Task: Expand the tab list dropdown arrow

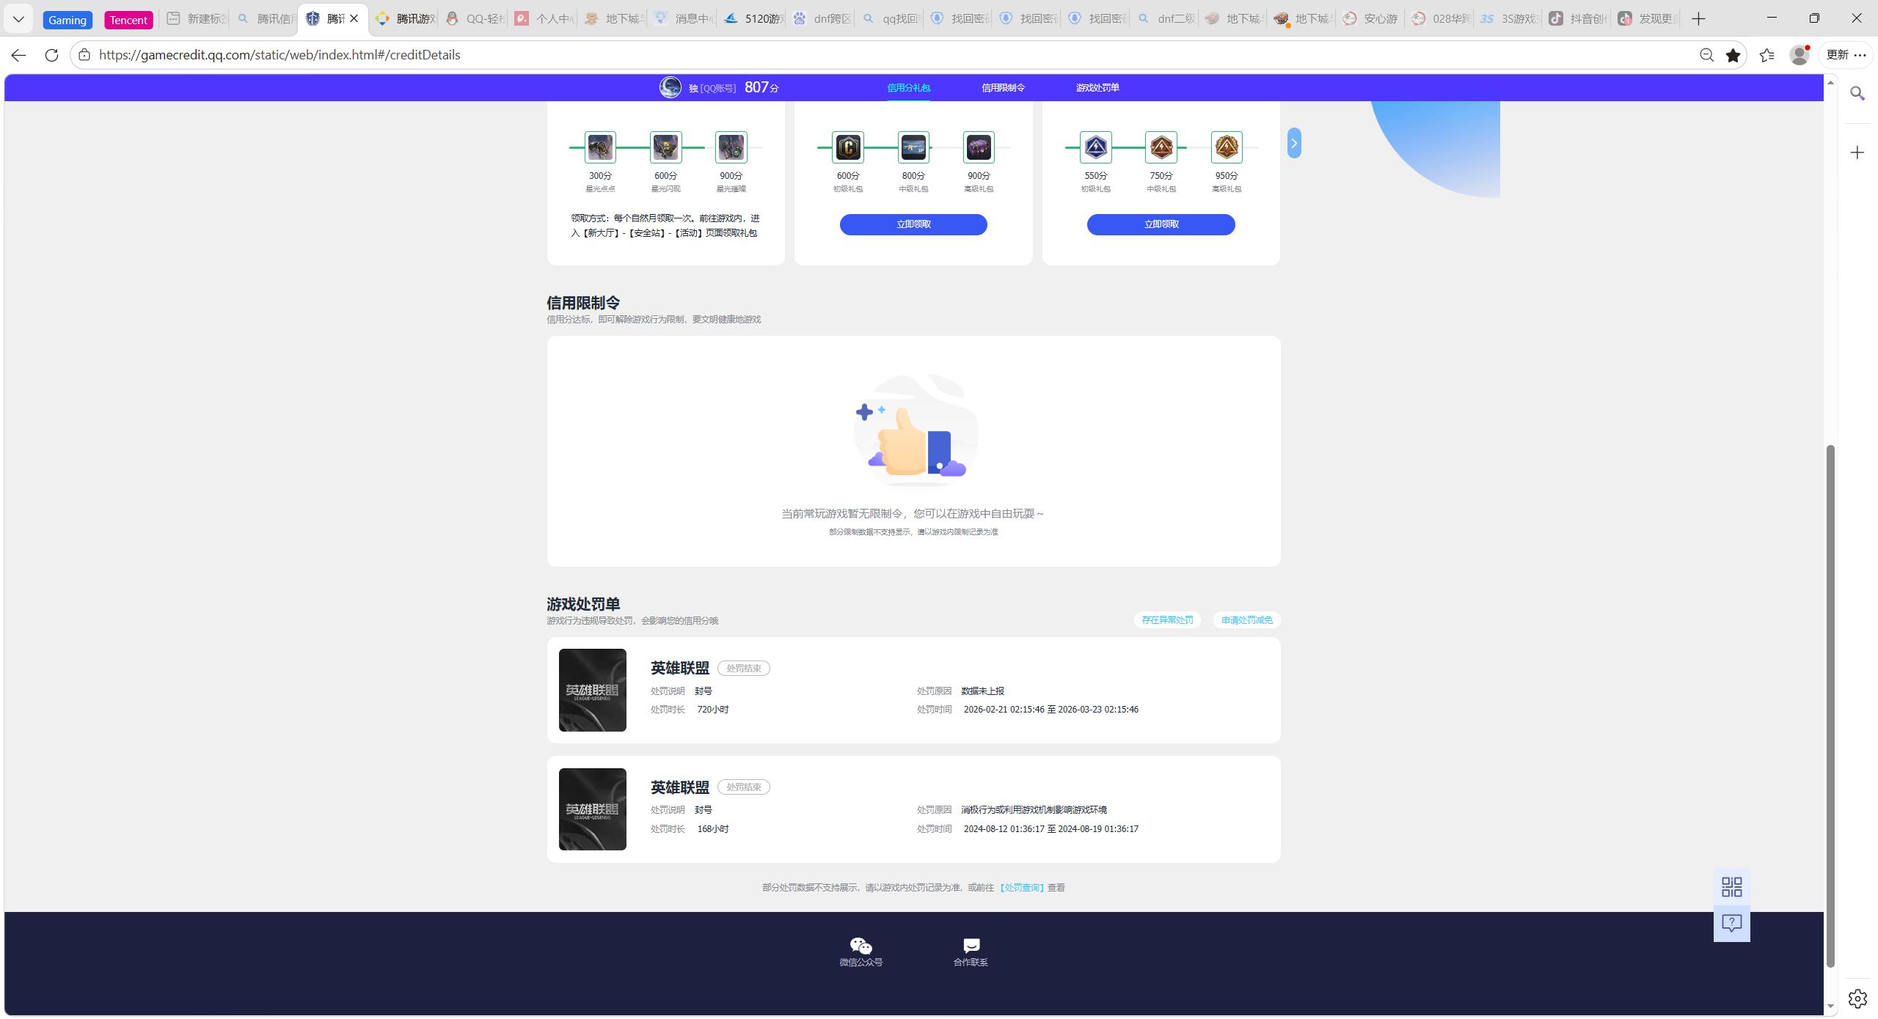Action: point(18,19)
